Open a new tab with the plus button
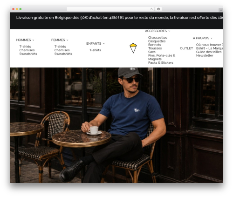 [x=221, y=10]
